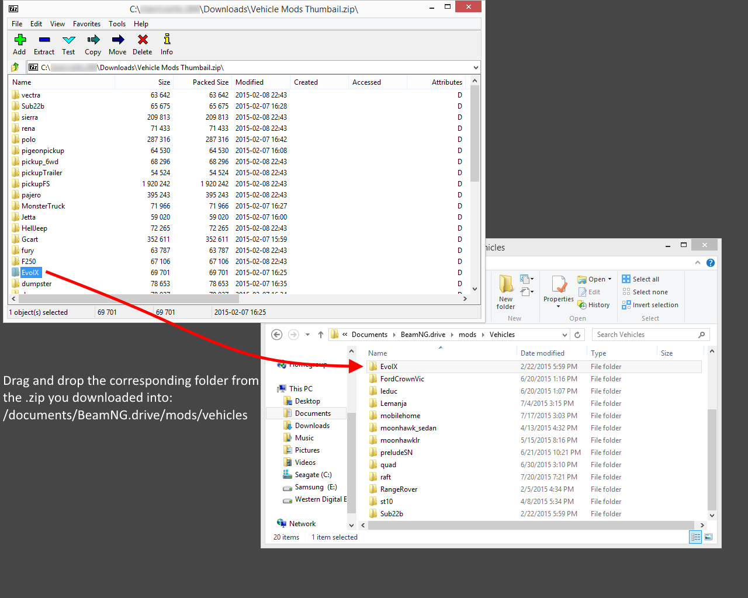The width and height of the screenshot is (748, 598).
Task: Select Desktop in the navigation pane
Action: (x=307, y=401)
